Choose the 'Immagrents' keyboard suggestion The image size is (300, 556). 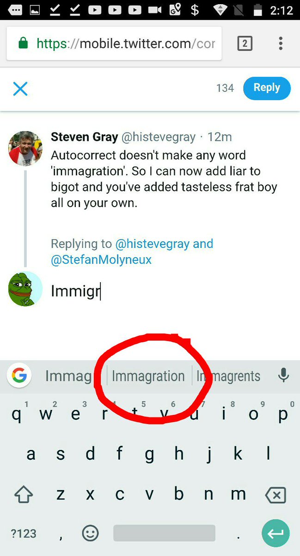click(x=229, y=376)
